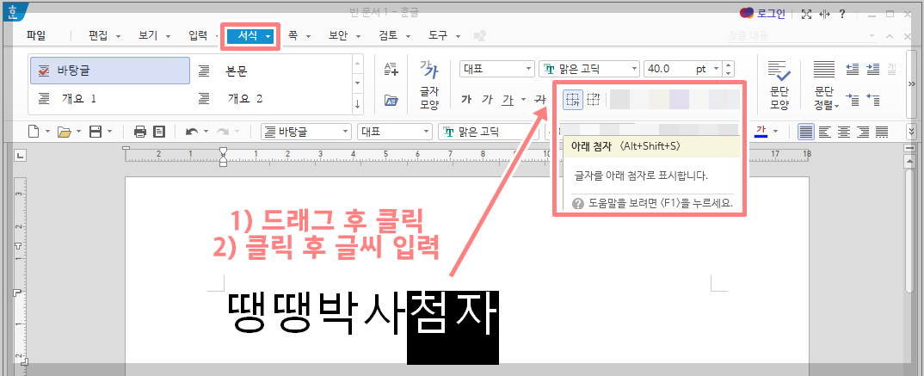Viewport: 924px width, 376px height.
Task: Click the tab type selector at ruler corner
Action: [20, 156]
